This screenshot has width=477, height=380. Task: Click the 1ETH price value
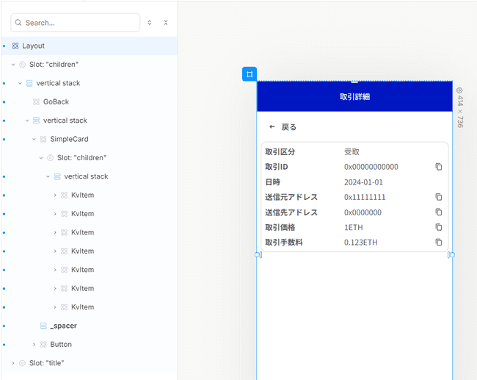354,227
